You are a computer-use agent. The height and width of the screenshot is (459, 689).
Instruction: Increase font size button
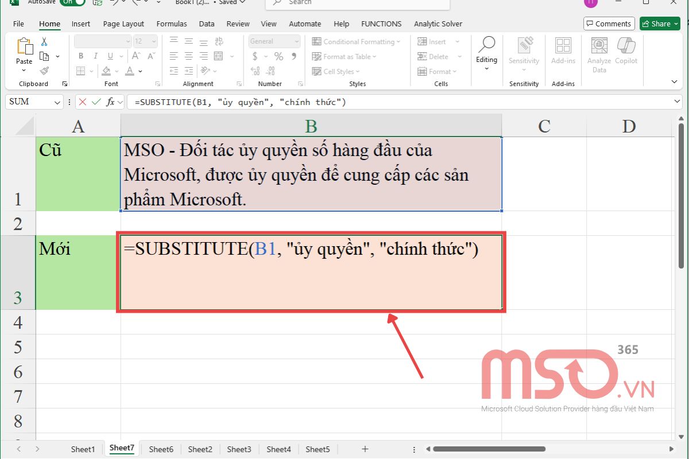136,56
